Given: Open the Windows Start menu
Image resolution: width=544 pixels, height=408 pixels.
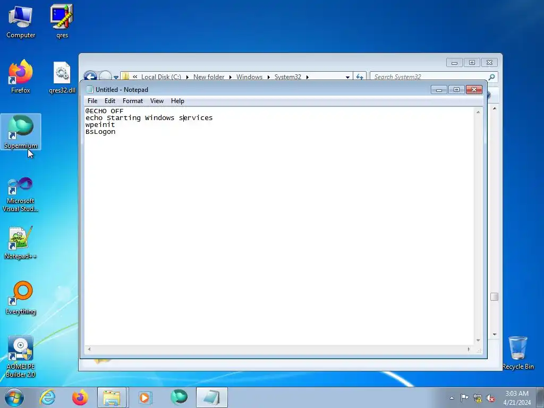Looking at the screenshot, I should pos(14,397).
